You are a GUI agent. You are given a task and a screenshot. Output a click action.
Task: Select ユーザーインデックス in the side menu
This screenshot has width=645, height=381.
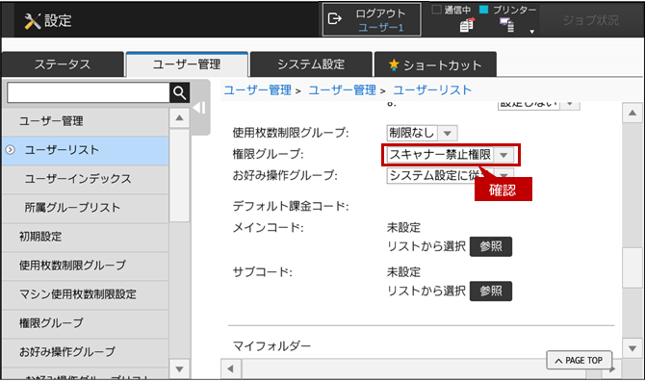(x=85, y=179)
